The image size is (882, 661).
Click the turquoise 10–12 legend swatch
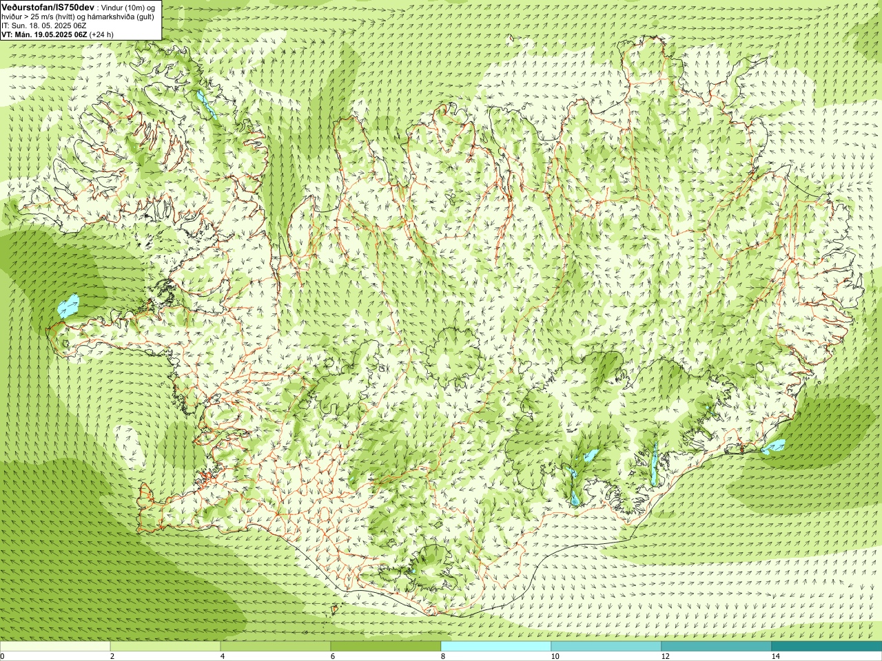click(606, 647)
